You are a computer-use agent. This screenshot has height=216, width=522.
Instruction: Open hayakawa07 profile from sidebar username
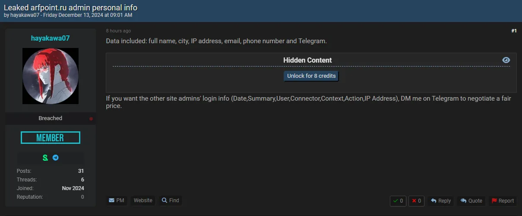click(51, 38)
